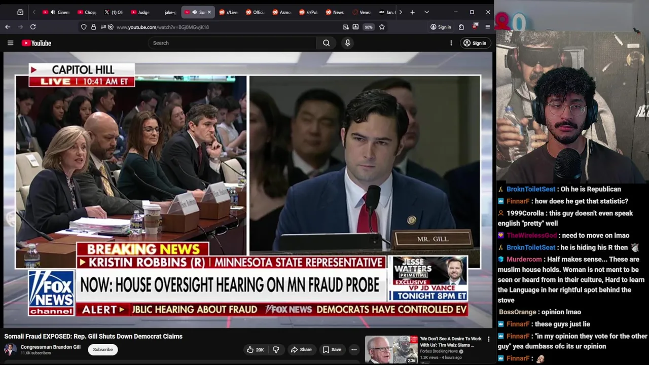Close the active YouTube tab
Viewport: 649px width, 365px height.
click(209, 12)
